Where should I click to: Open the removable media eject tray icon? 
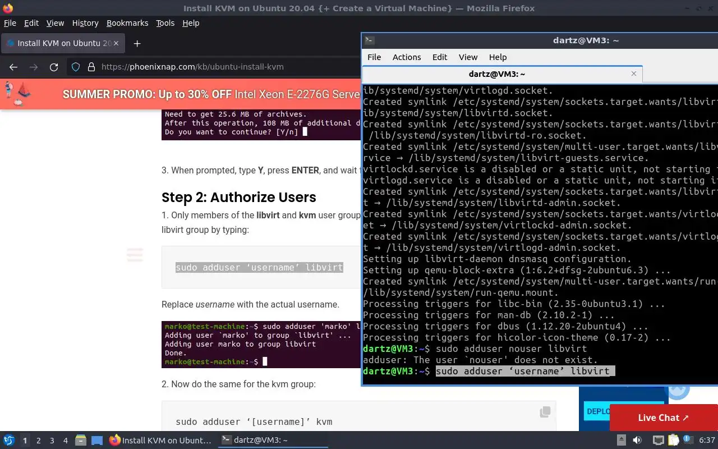click(x=622, y=441)
